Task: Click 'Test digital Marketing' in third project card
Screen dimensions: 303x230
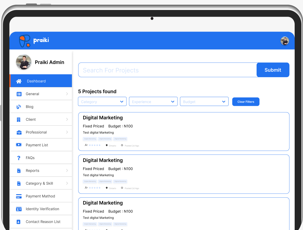Action: 98,218
